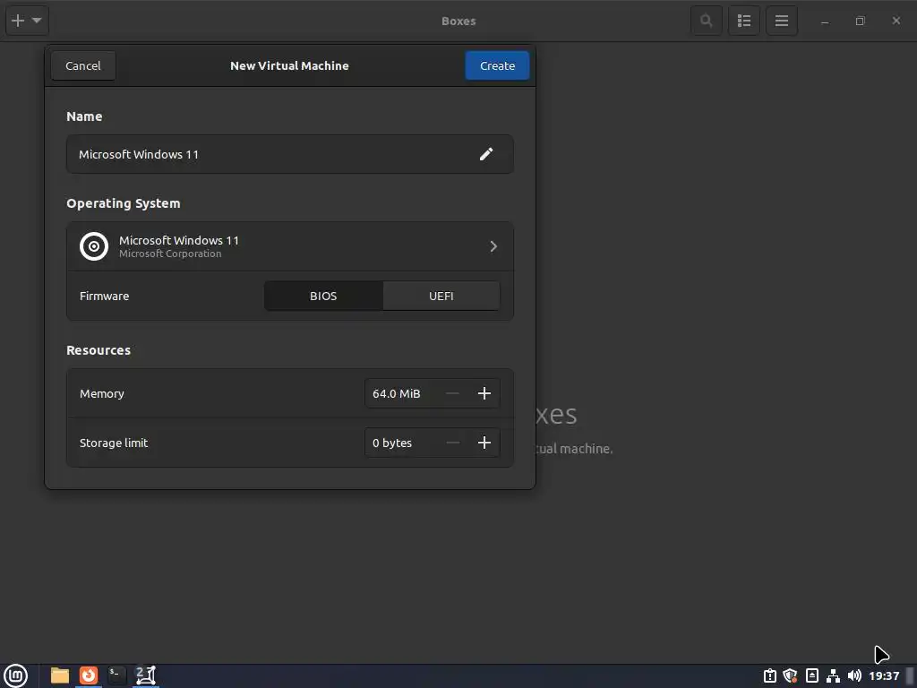
Task: Close the Boxes window
Action: [x=896, y=21]
